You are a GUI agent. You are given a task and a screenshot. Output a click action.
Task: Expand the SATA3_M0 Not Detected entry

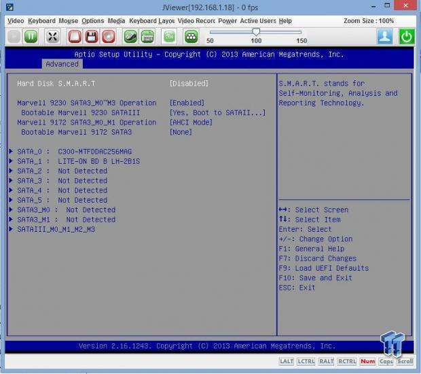click(62, 209)
